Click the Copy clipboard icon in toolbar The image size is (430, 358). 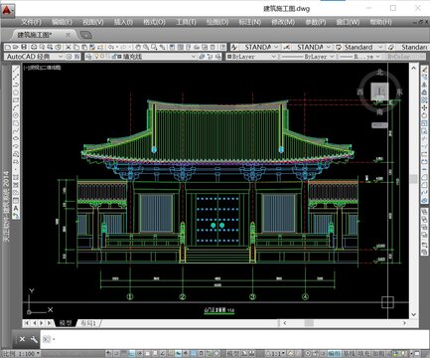[x=76, y=47]
